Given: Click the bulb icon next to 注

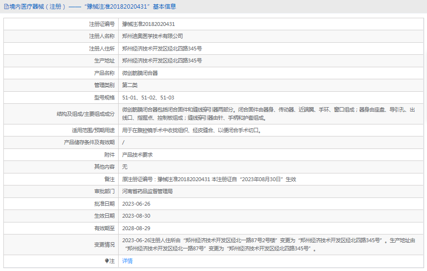Looking at the screenshot, I should [x=107, y=261].
